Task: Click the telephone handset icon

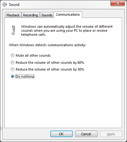Action: tap(13, 30)
